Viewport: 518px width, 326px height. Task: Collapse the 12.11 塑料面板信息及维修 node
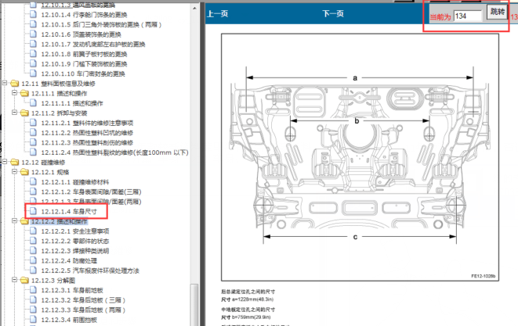pyautogui.click(x=5, y=83)
